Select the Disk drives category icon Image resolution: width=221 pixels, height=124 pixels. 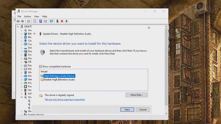coord(26,48)
